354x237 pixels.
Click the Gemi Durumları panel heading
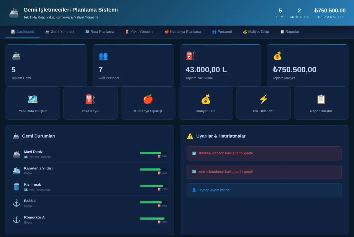pos(39,136)
